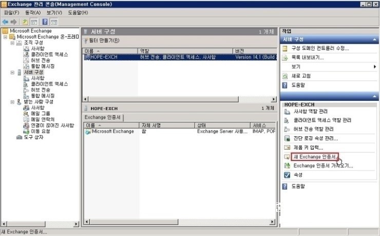Viewport: 380px width, 236px height.
Task: Select the Exchange 인증서 tab
Action: click(103, 117)
